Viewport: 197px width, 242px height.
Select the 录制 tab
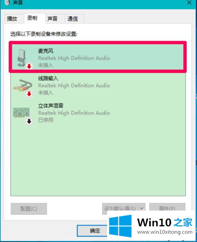[32, 18]
